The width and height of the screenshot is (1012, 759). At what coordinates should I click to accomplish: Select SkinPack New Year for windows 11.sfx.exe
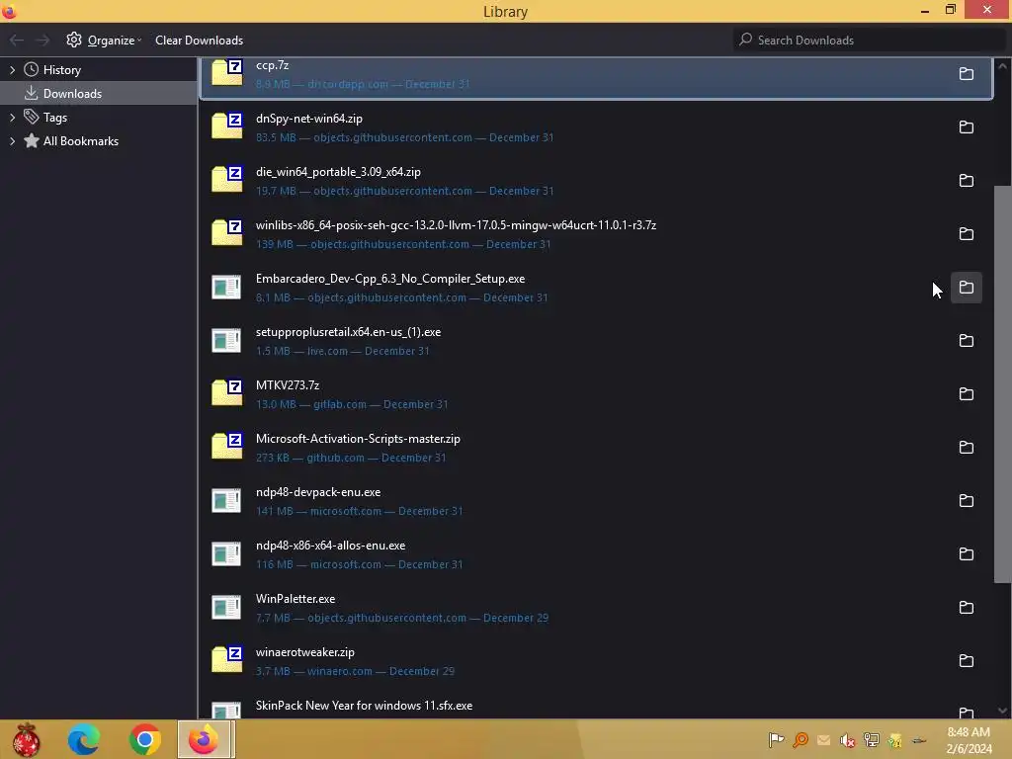364,706
